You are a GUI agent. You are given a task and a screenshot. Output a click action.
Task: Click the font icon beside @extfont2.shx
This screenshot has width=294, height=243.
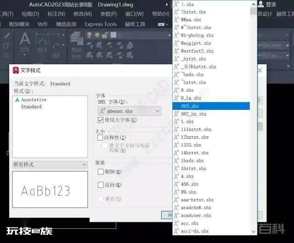(176, 51)
